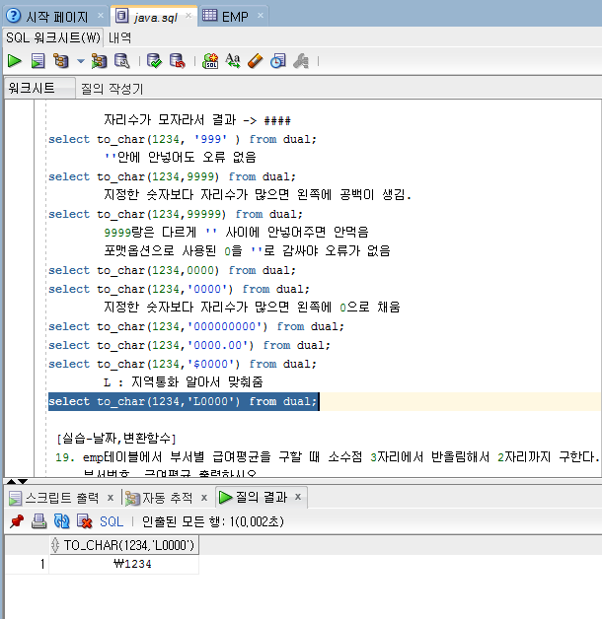
Task: Pin the query result with pushpin icon
Action: (x=17, y=521)
